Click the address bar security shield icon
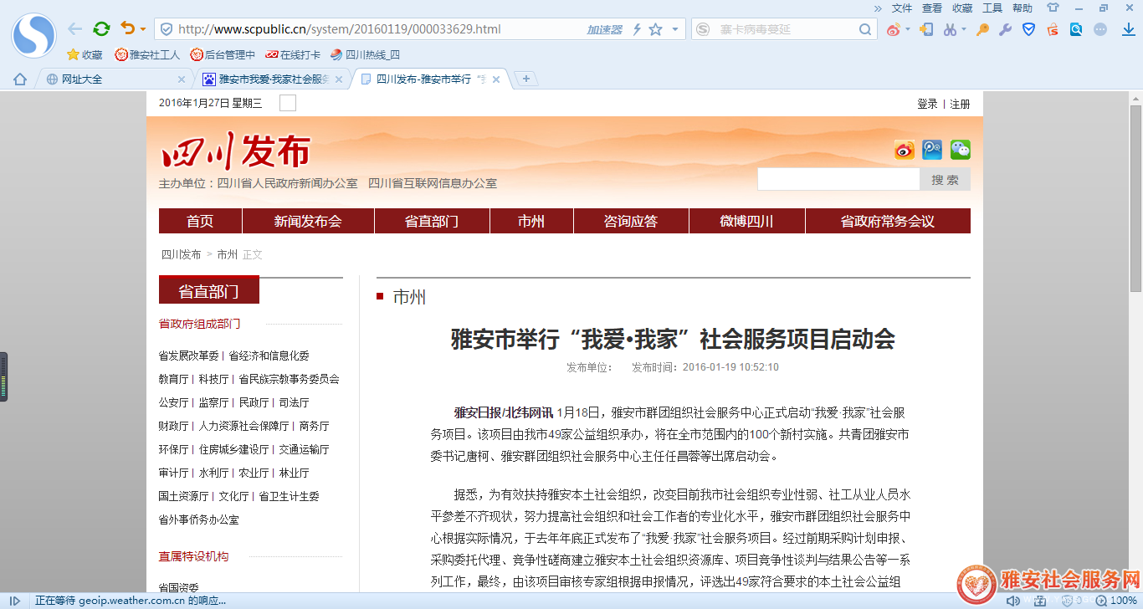1143x609 pixels. (166, 29)
